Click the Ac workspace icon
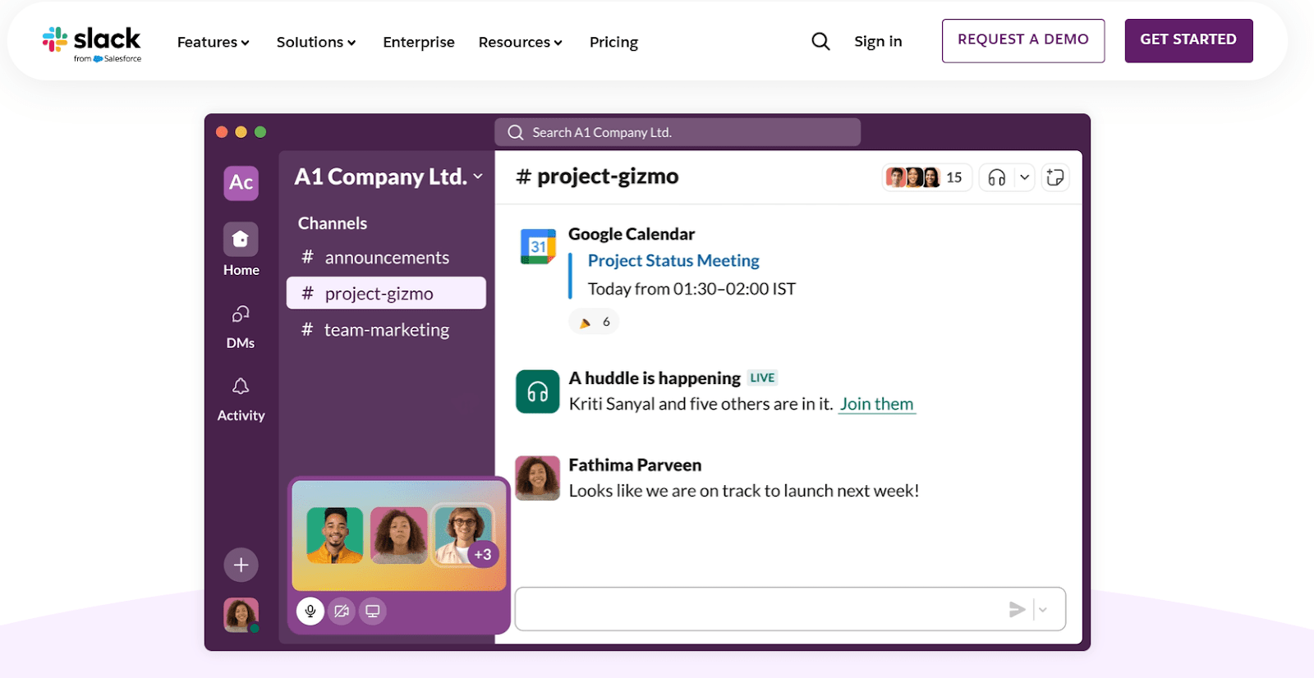Viewport: 1314px width, 678px height. tap(241, 182)
